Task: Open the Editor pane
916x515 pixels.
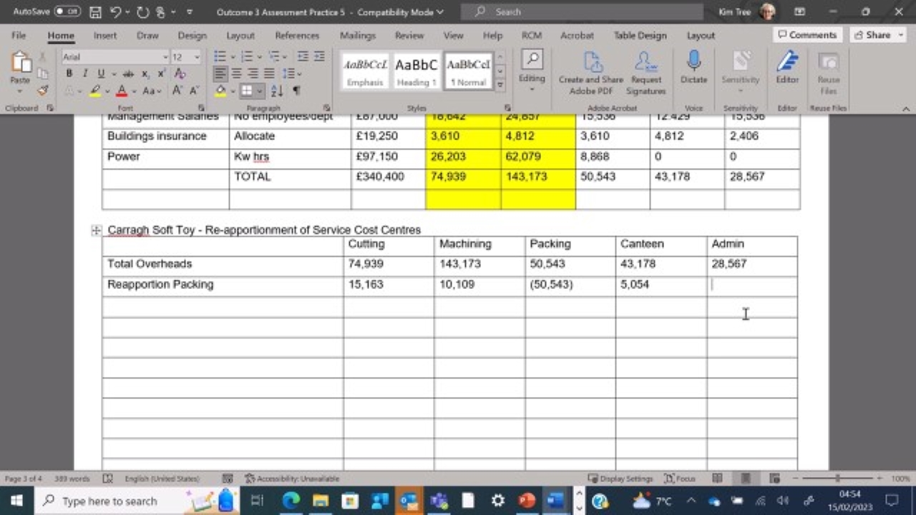Action: pos(786,68)
